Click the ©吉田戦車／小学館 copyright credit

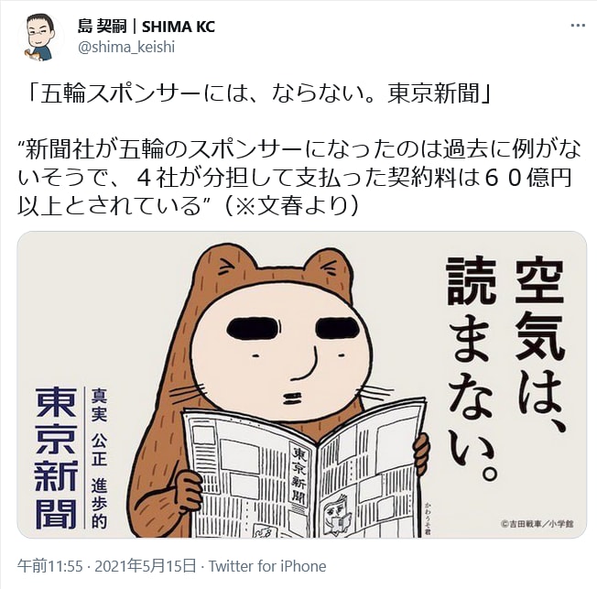click(x=537, y=524)
